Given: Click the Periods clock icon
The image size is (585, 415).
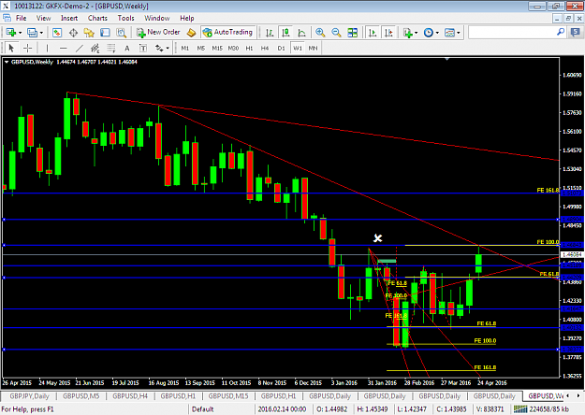Looking at the screenshot, I should 429,33.
